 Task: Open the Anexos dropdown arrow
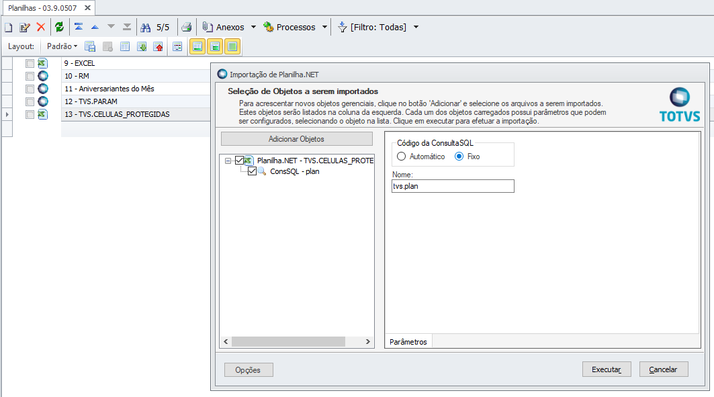coord(254,28)
